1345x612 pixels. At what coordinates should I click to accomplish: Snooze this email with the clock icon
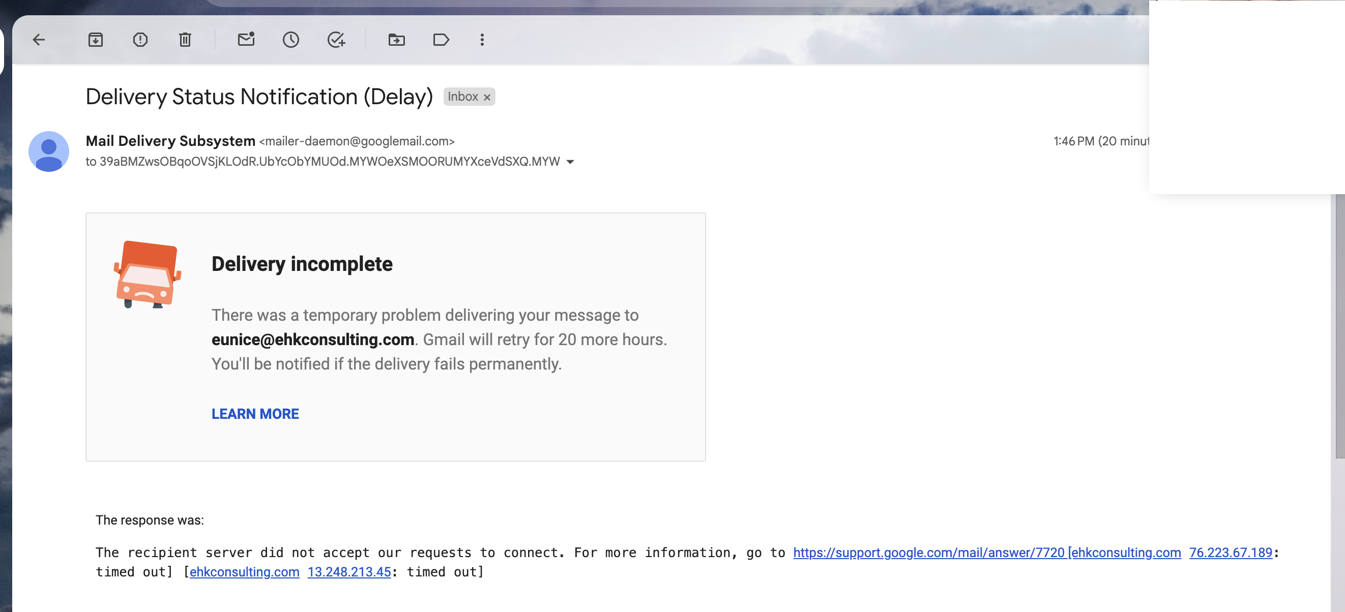(x=291, y=40)
